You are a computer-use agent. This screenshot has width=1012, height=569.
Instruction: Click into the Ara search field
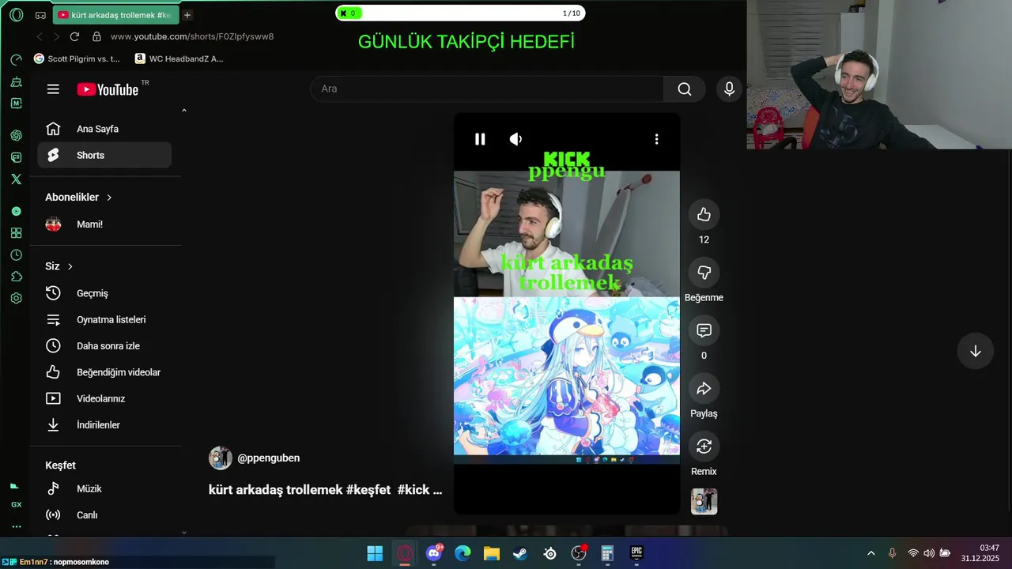(487, 89)
